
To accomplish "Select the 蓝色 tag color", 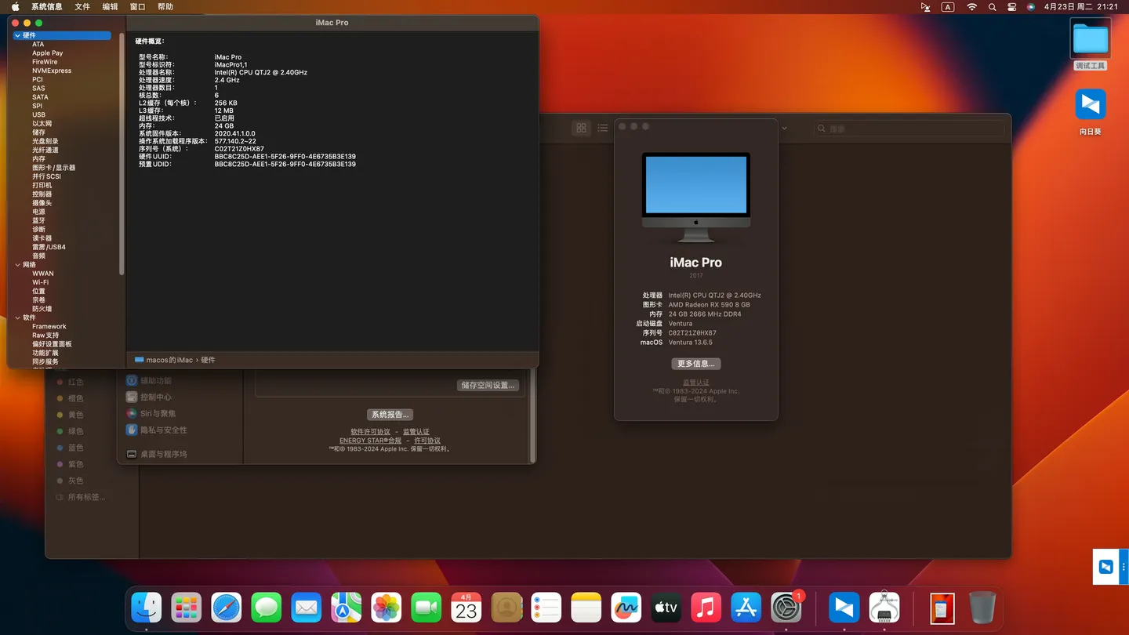I will (74, 447).
